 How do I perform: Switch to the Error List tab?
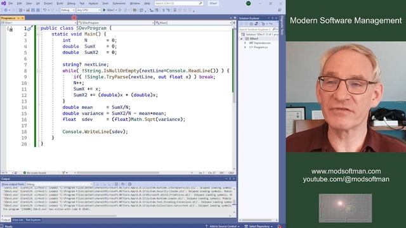pos(18,220)
